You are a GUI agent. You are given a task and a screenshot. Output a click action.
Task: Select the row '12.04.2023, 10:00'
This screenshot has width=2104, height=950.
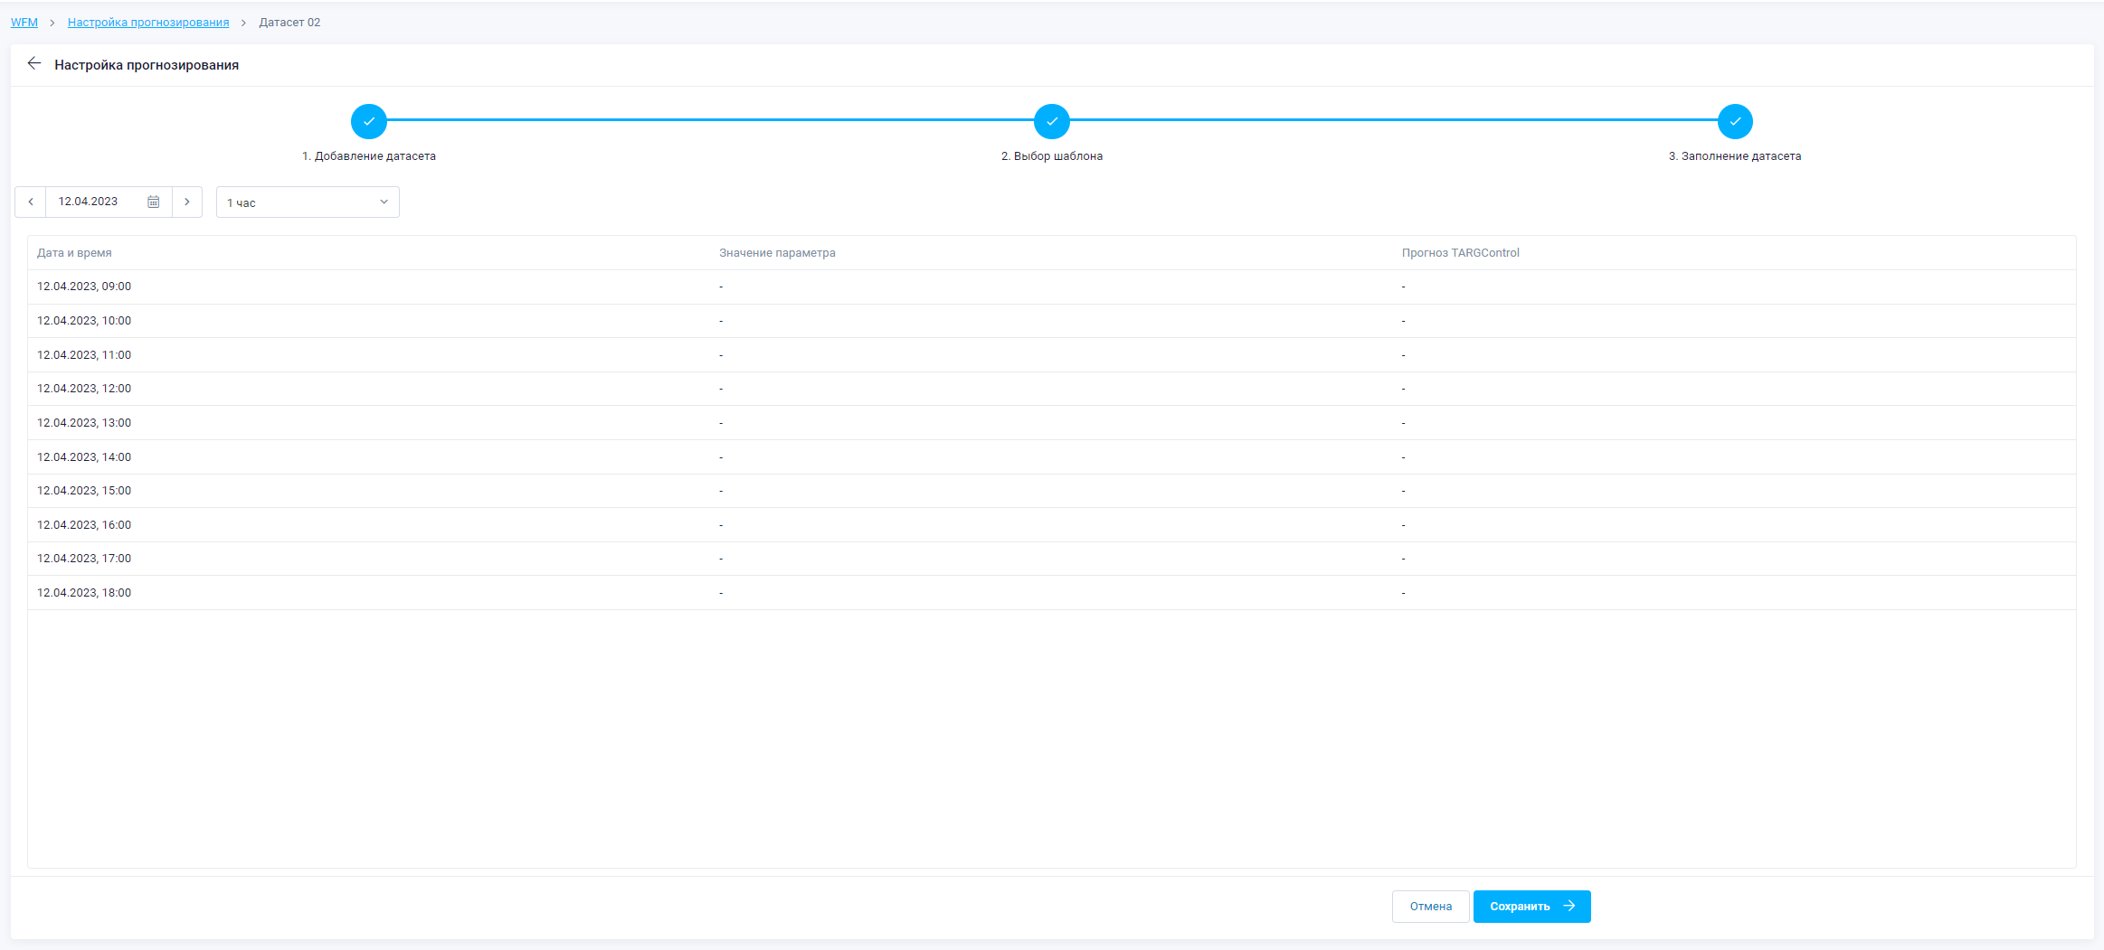click(1052, 321)
